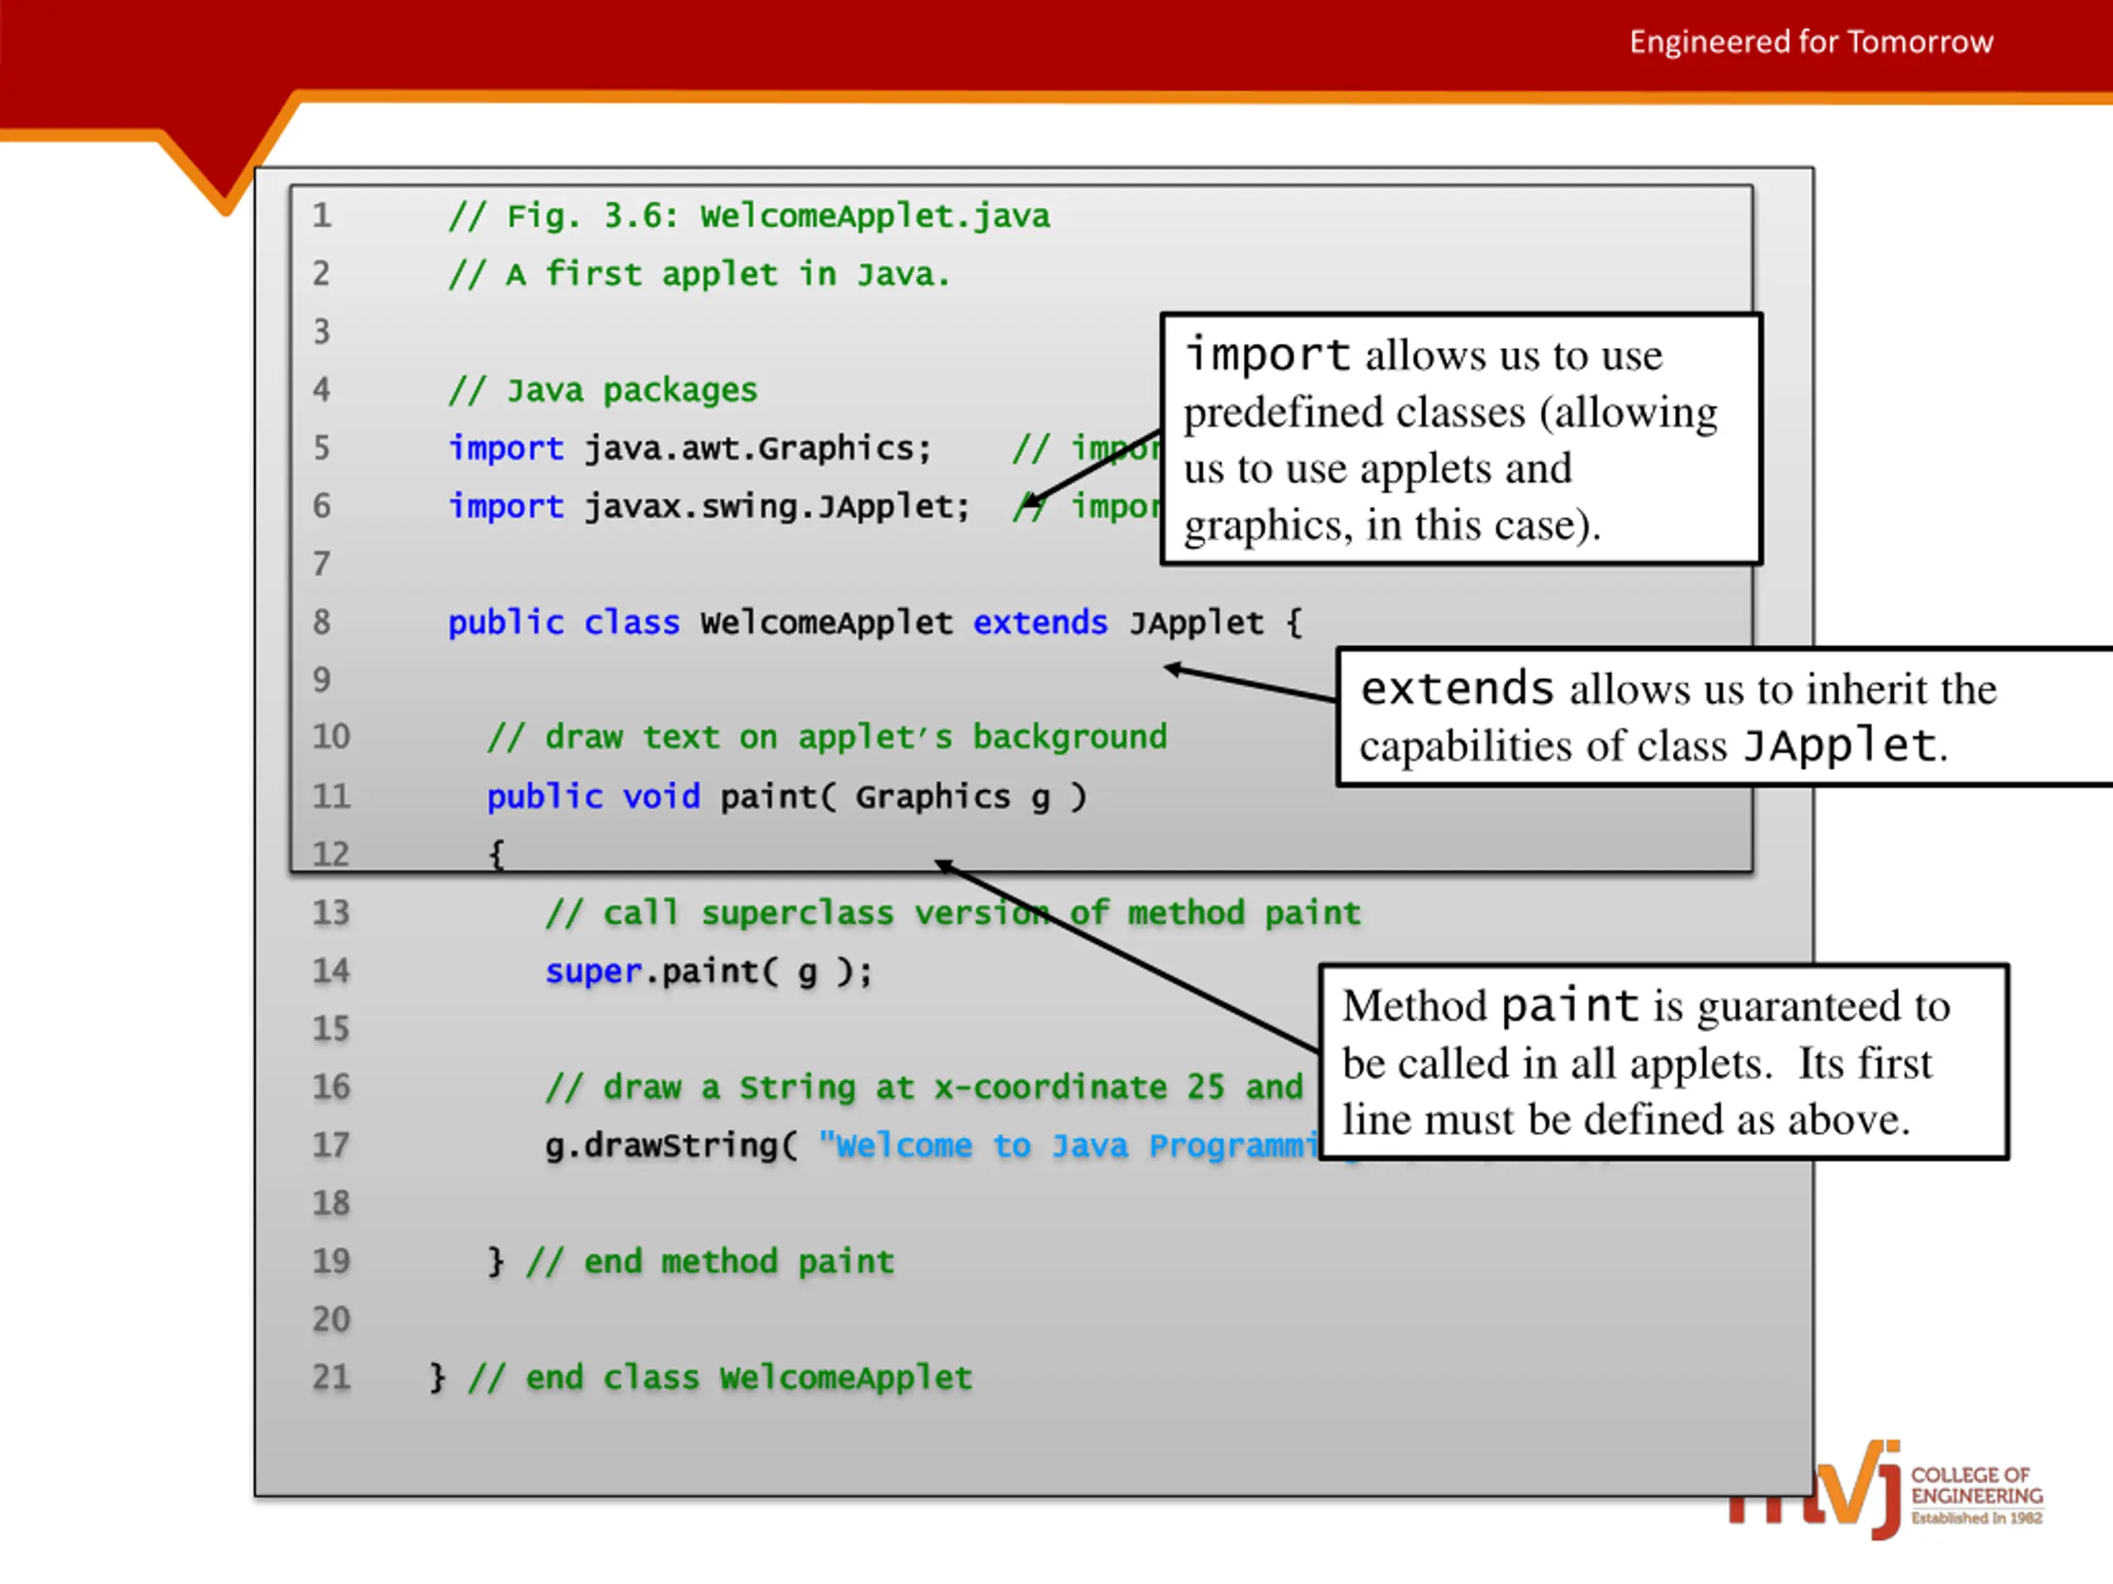2113x1584 pixels.
Task: Click the import callout explanation box
Action: 1462,439
